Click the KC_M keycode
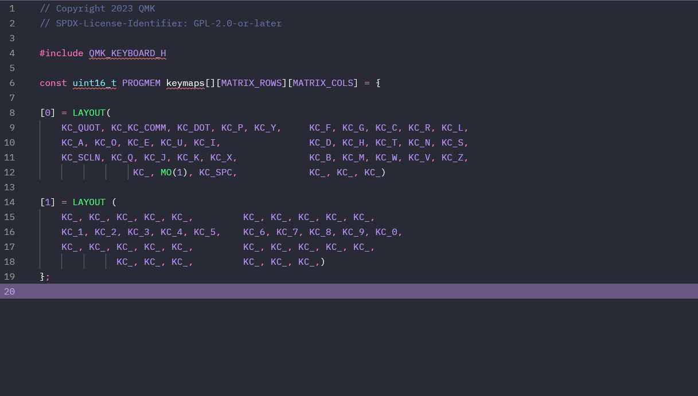The width and height of the screenshot is (698, 396). [x=353, y=158]
